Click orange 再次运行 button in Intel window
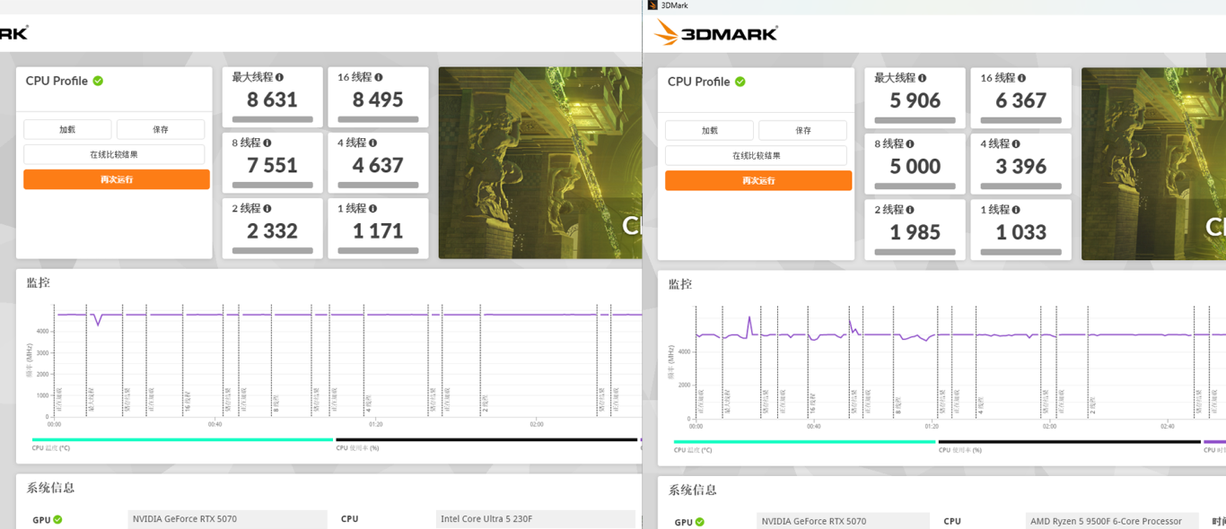The image size is (1226, 529). click(x=117, y=179)
